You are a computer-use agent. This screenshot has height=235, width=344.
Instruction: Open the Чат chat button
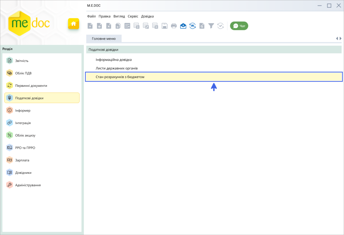239,26
